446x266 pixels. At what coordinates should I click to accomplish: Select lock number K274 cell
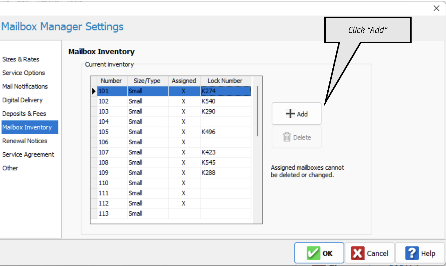[226, 91]
